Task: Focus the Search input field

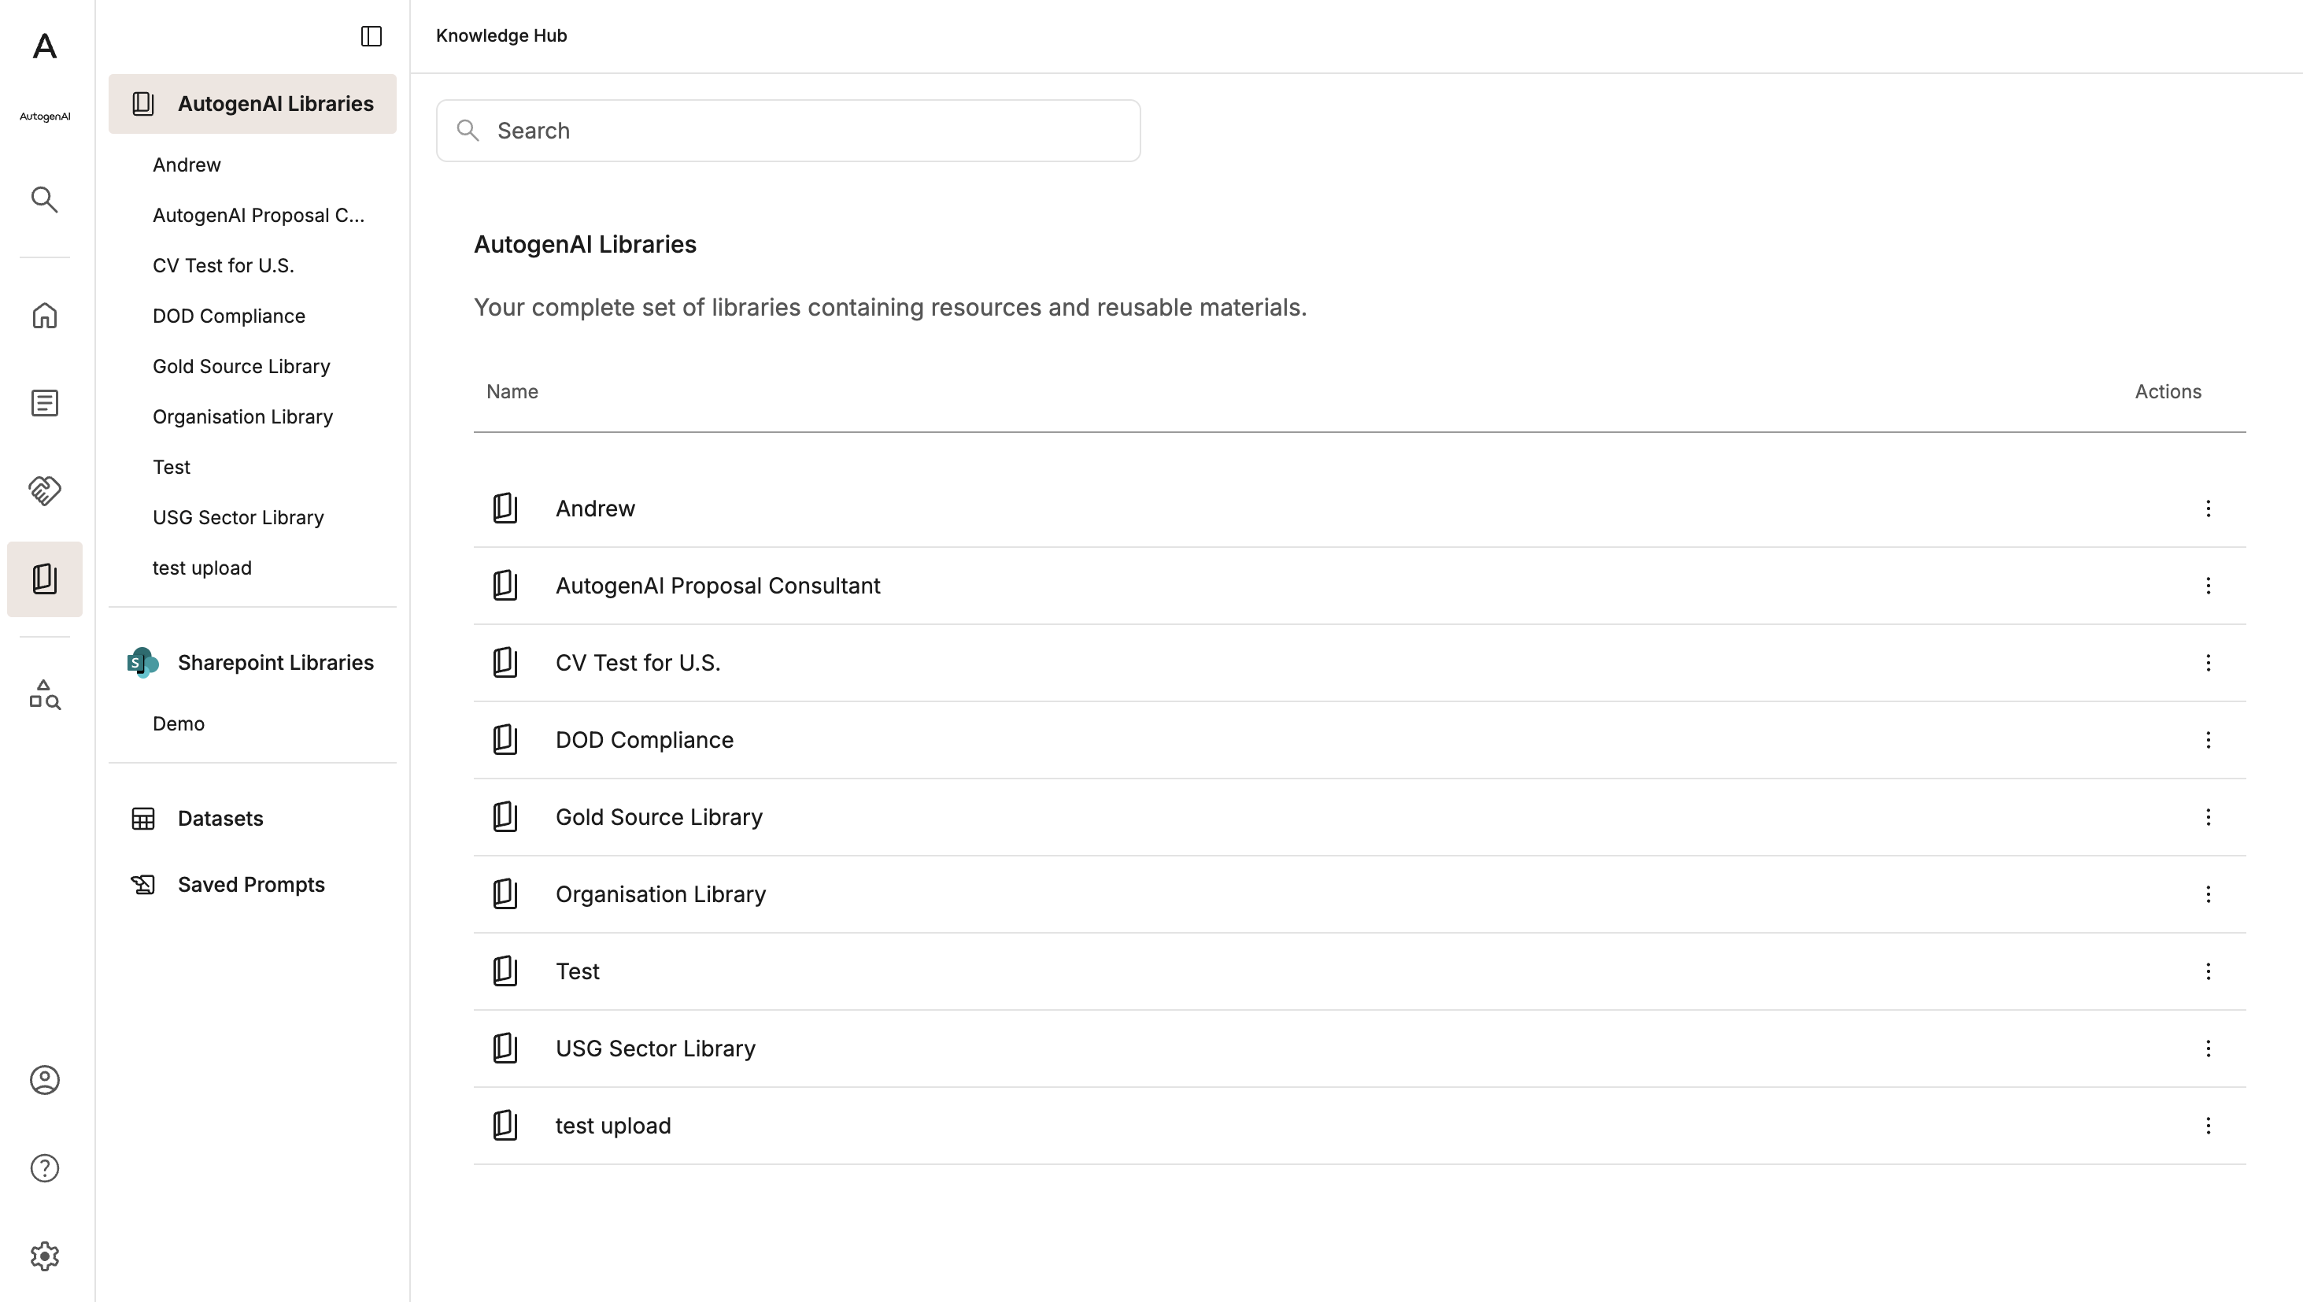Action: tap(789, 131)
